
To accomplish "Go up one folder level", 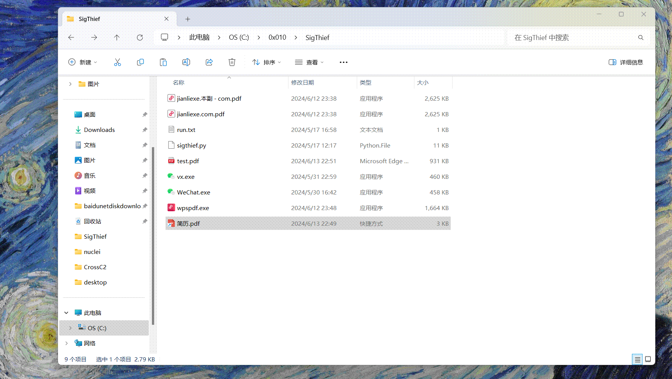I will [x=117, y=37].
